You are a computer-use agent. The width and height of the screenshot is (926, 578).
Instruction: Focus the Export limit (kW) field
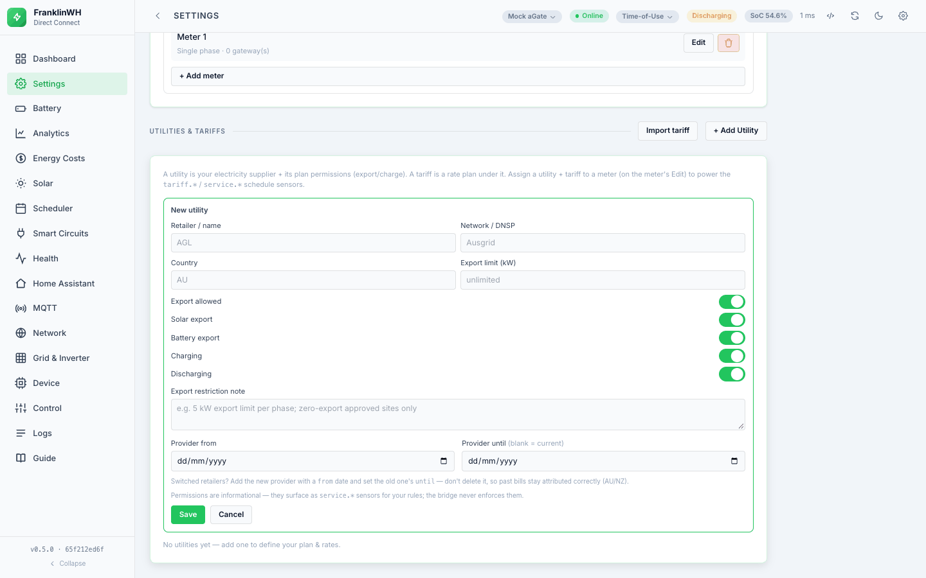pyautogui.click(x=603, y=280)
